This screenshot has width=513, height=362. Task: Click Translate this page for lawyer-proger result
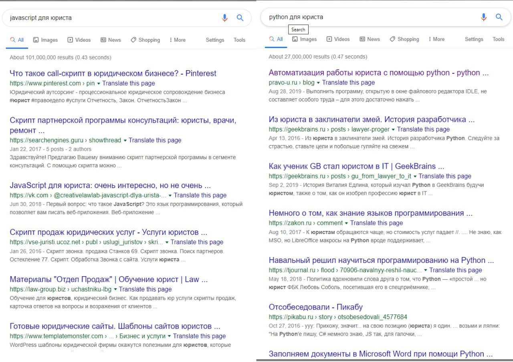click(x=423, y=129)
